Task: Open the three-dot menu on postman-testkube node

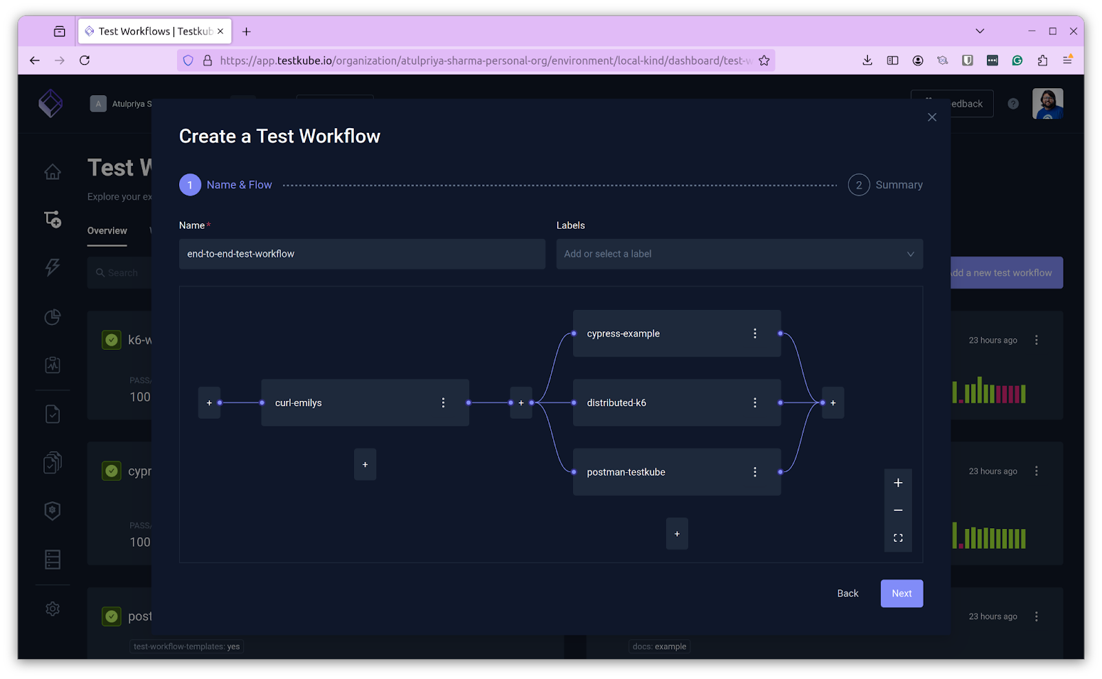Action: pos(755,472)
